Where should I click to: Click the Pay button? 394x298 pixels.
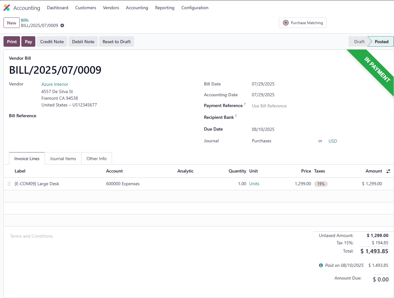point(28,42)
